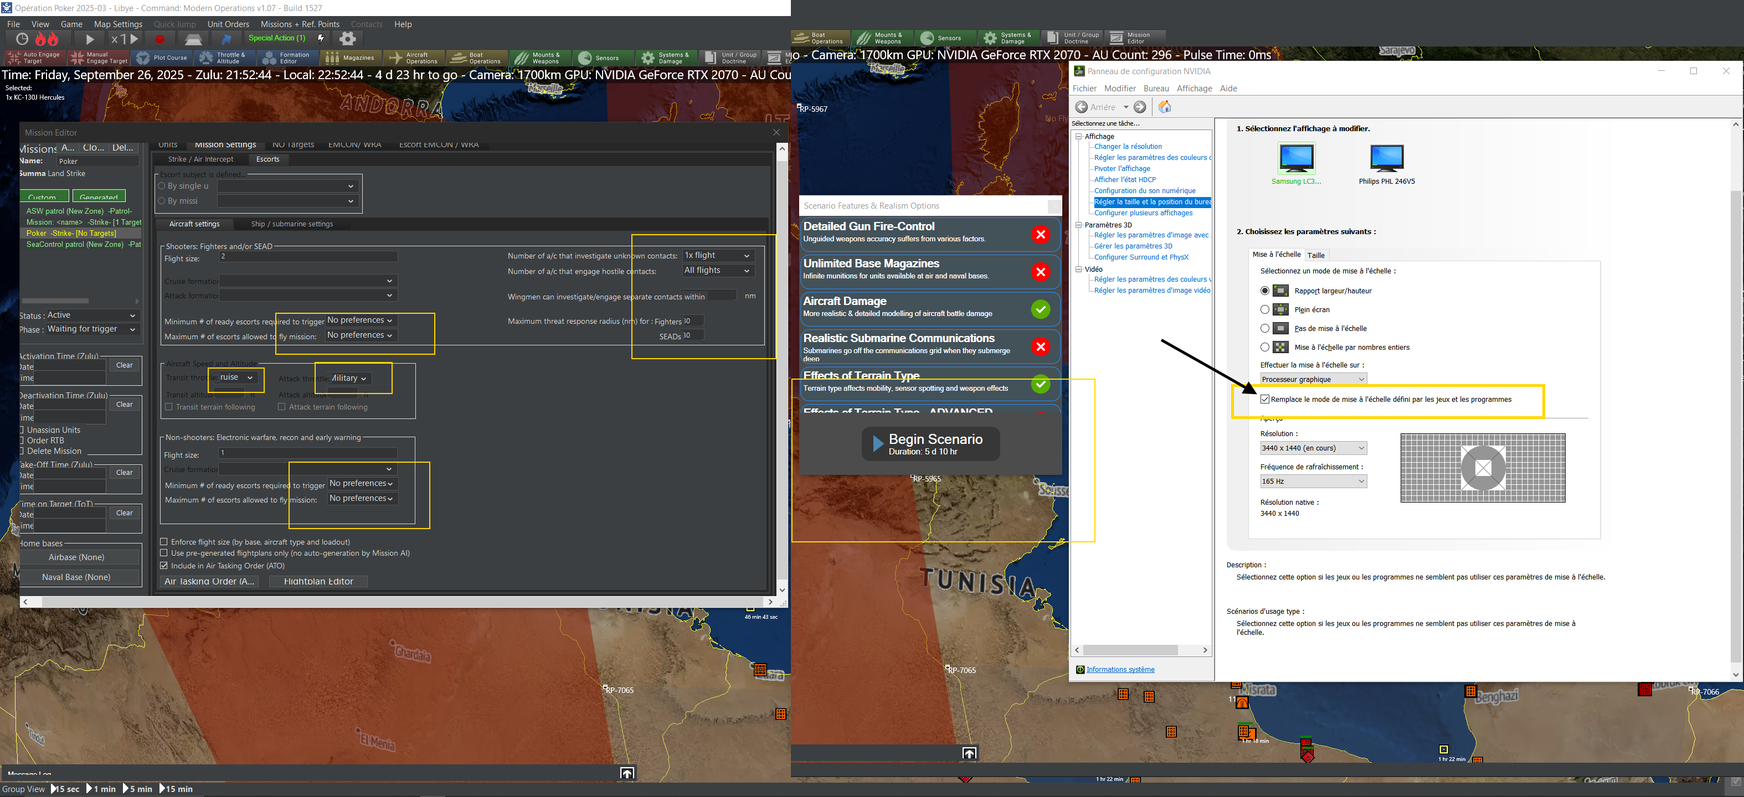Click the home icon in NVIDIA panel
Screen dimensions: 1744x797
pos(1165,107)
